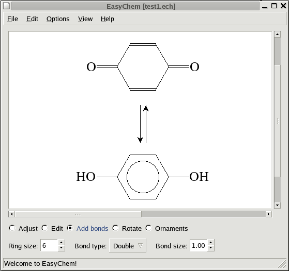This screenshot has height=271, width=289.
Task: Open the File menu
Action: pos(12,19)
